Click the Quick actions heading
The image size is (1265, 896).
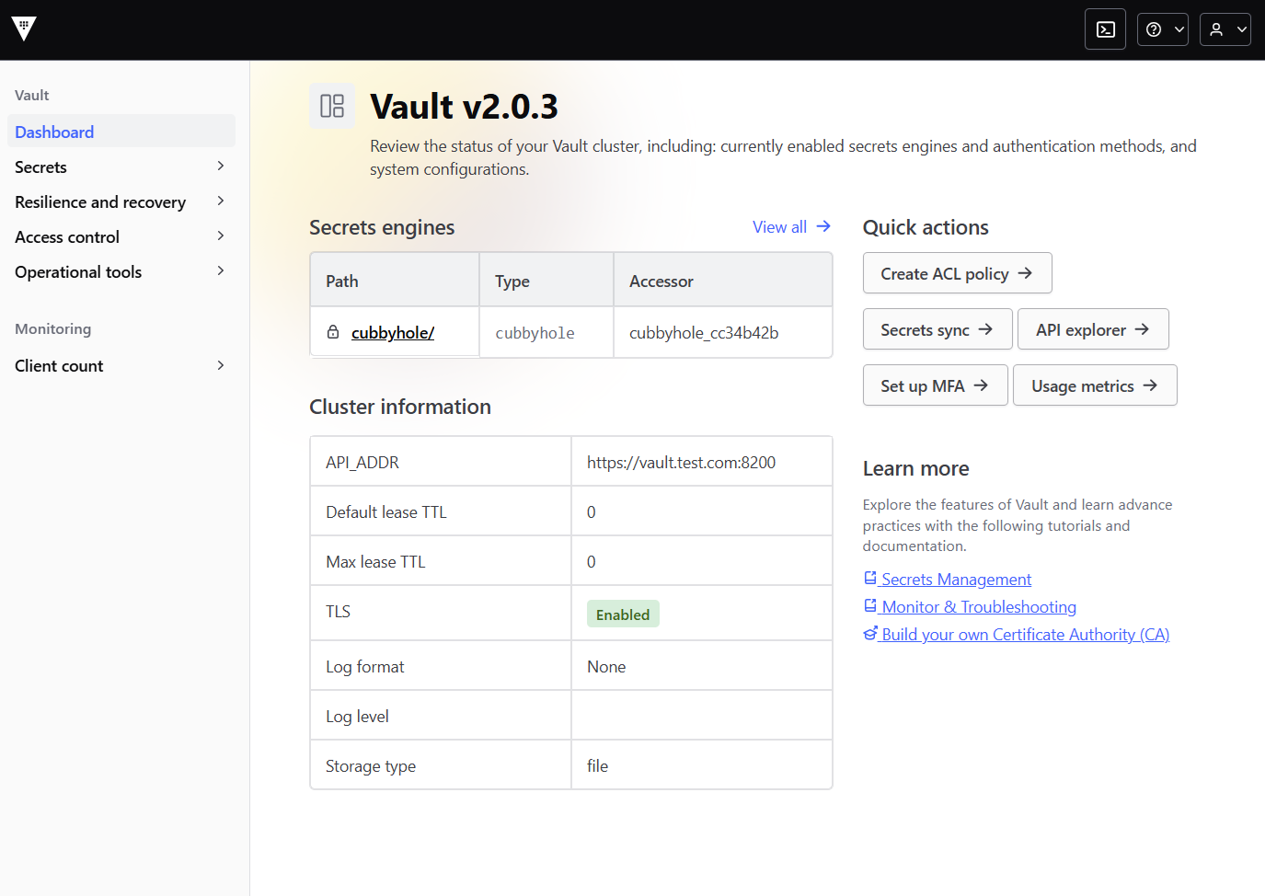[926, 227]
